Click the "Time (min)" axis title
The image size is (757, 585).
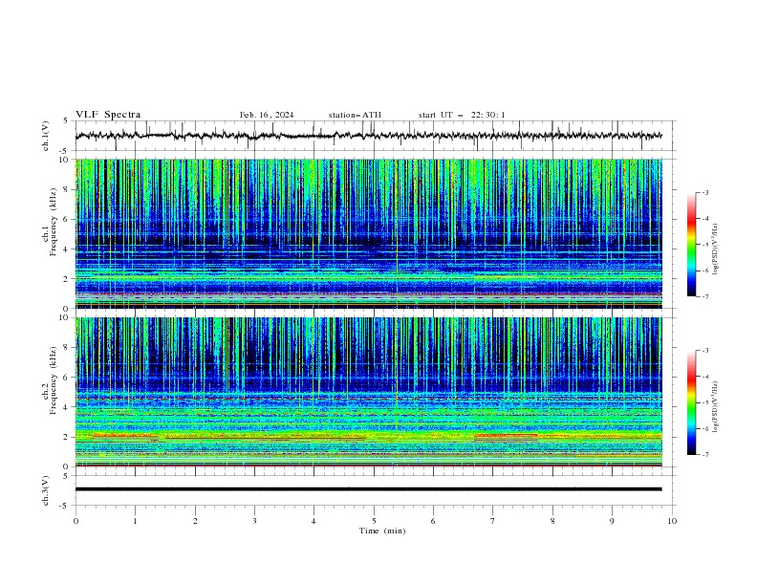tap(382, 531)
